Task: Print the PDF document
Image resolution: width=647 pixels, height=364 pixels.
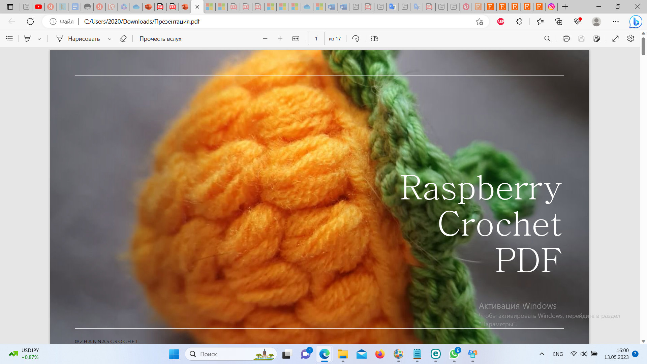Action: click(x=566, y=38)
